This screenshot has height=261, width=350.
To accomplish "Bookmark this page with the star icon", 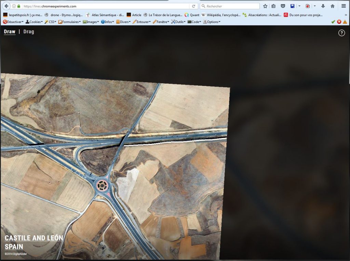I will pyautogui.click(x=265, y=6).
